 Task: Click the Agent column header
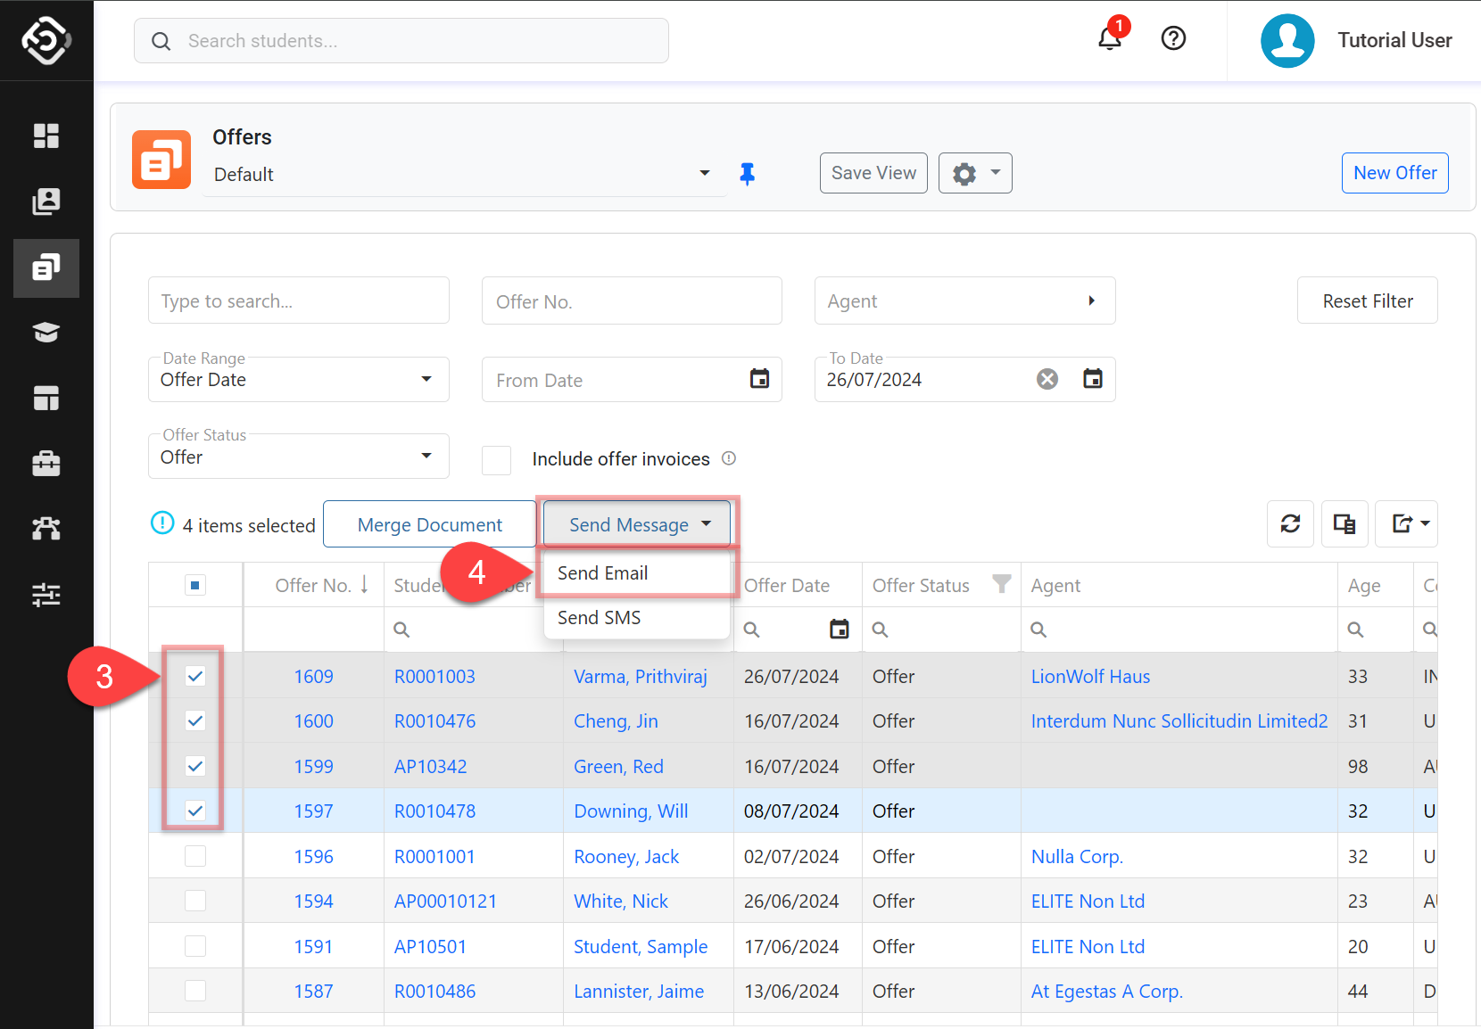tap(1055, 586)
